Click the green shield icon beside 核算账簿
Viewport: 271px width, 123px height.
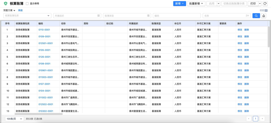click(x=6, y=4)
